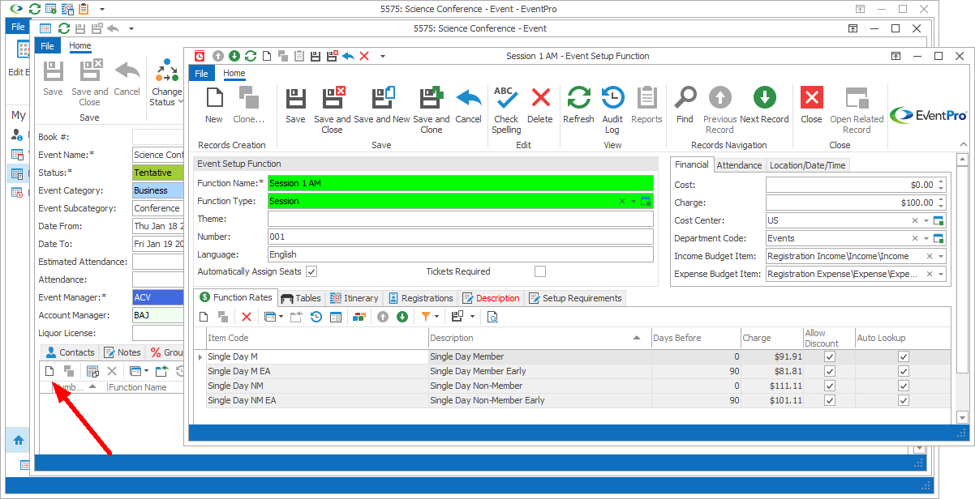This screenshot has width=975, height=499.
Task: Click the blue undo arrow in quick access toolbar
Action: pyautogui.click(x=348, y=56)
